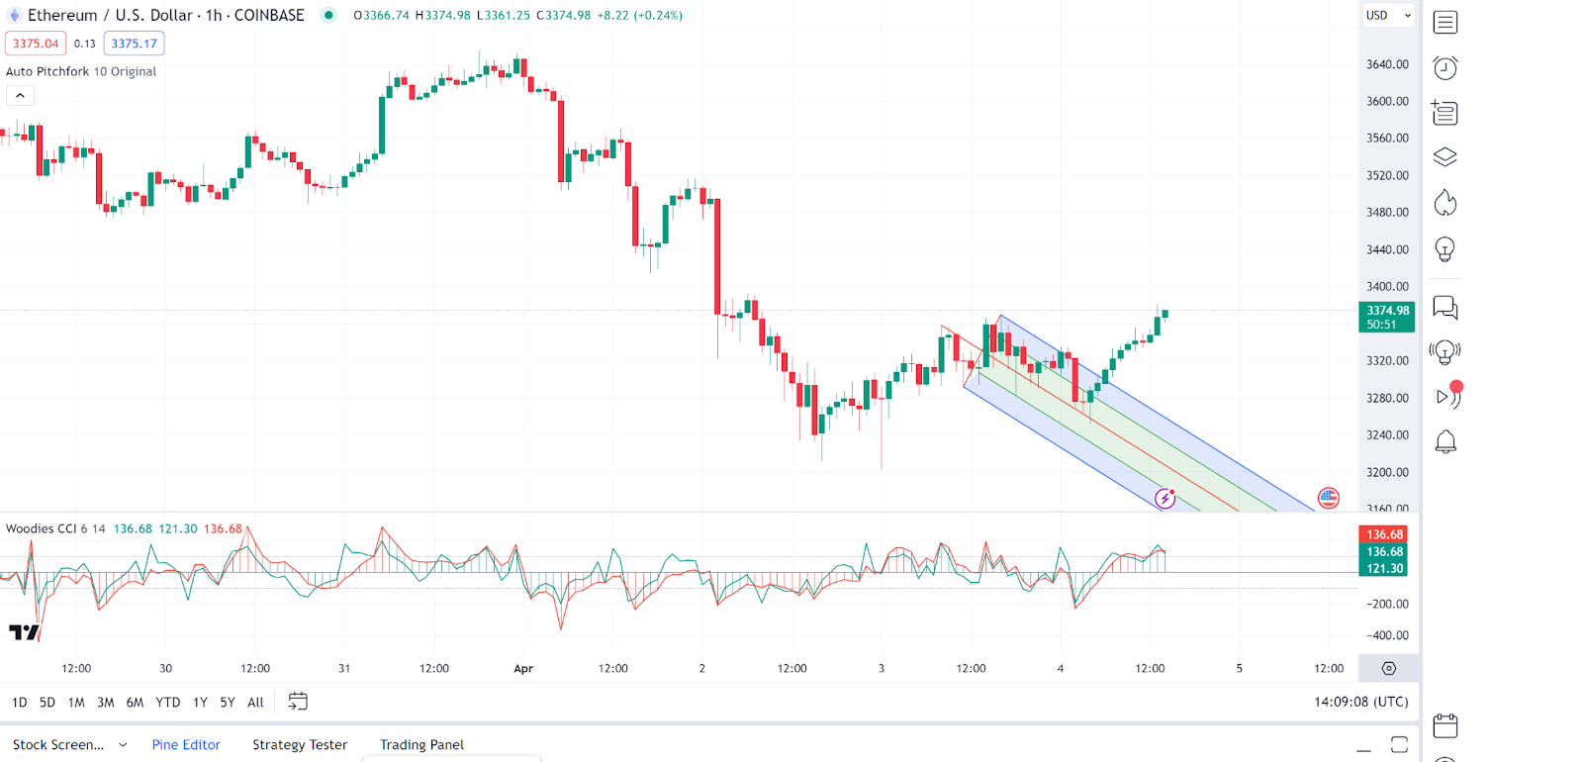Open the Chats speech bubble icon
This screenshot has width=1583, height=762.
[x=1445, y=308]
